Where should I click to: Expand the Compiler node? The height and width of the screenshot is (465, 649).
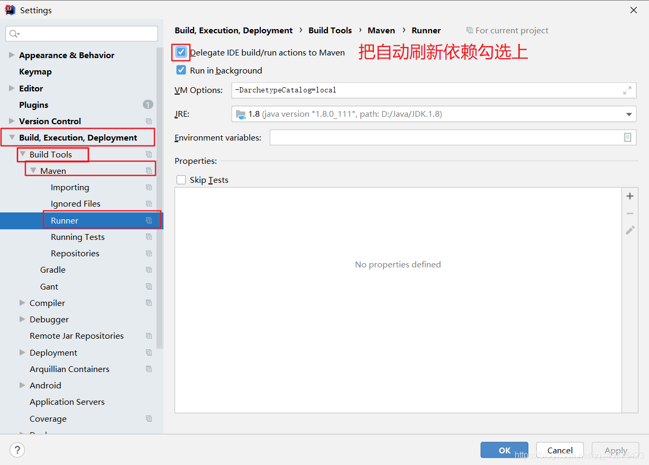coord(22,303)
